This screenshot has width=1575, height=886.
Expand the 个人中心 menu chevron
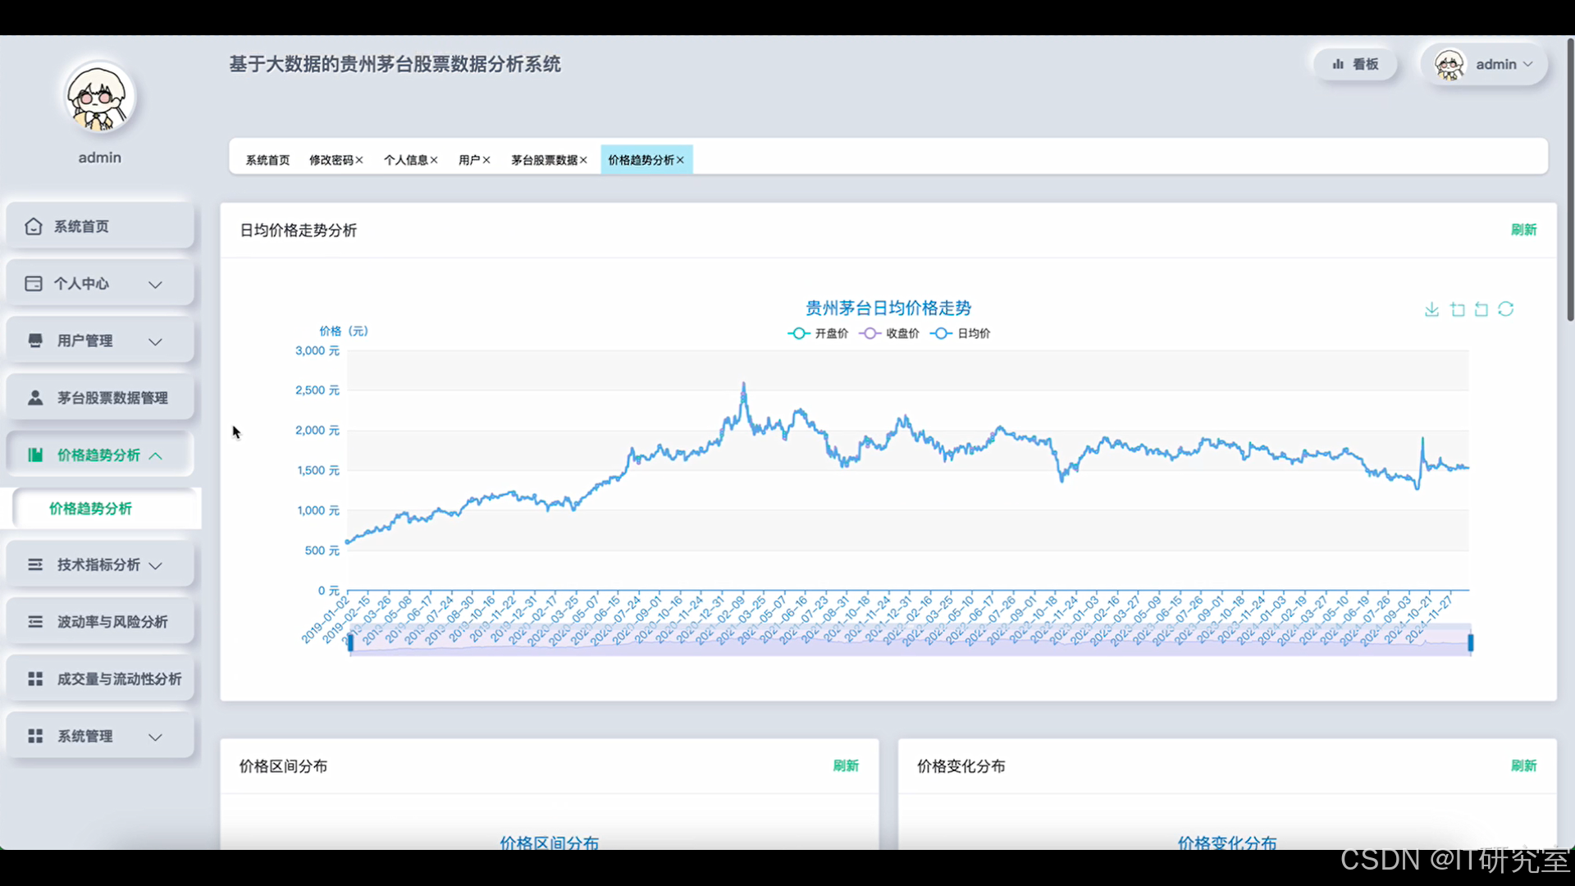[155, 285]
